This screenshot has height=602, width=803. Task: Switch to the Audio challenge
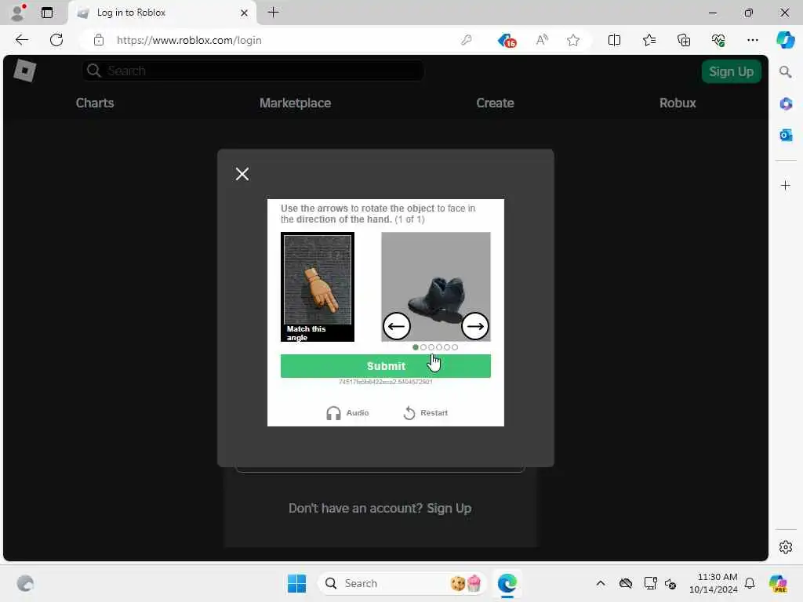347,412
